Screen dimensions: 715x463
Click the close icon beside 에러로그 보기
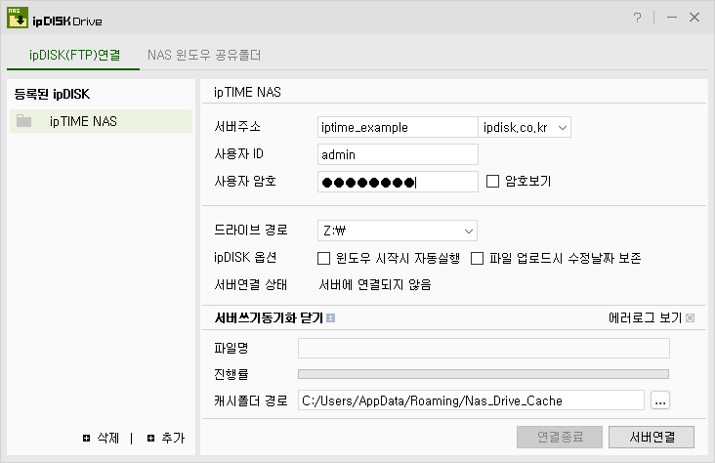coord(690,317)
